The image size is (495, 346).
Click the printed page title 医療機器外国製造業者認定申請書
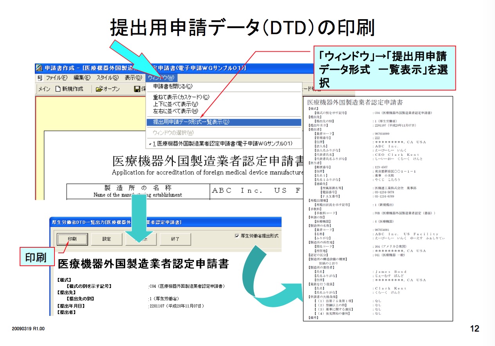click(x=355, y=103)
